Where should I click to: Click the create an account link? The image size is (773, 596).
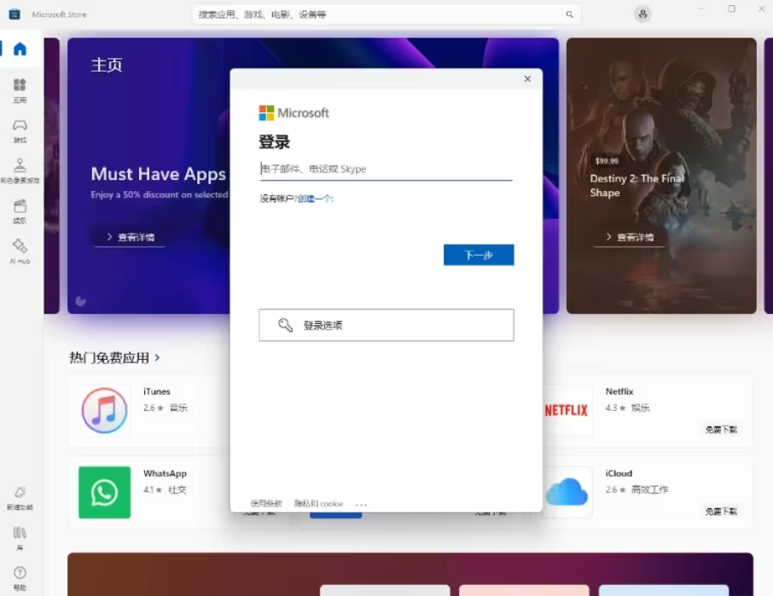tap(316, 199)
